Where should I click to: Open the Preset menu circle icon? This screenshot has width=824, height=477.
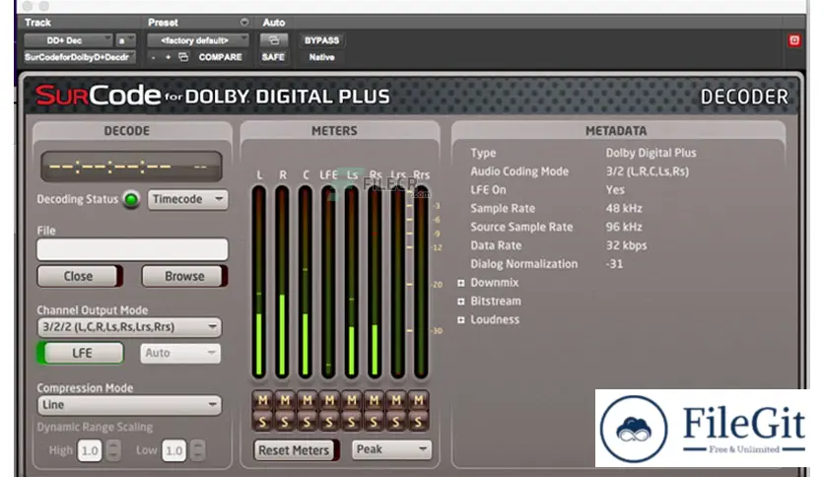[244, 22]
